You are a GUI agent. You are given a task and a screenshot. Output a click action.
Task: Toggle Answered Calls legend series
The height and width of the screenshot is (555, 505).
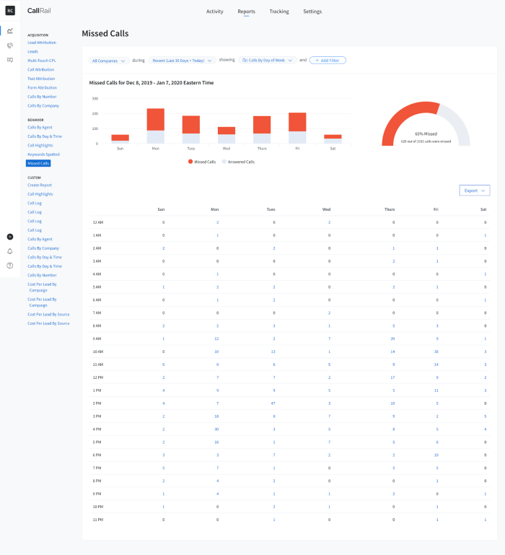click(x=238, y=162)
